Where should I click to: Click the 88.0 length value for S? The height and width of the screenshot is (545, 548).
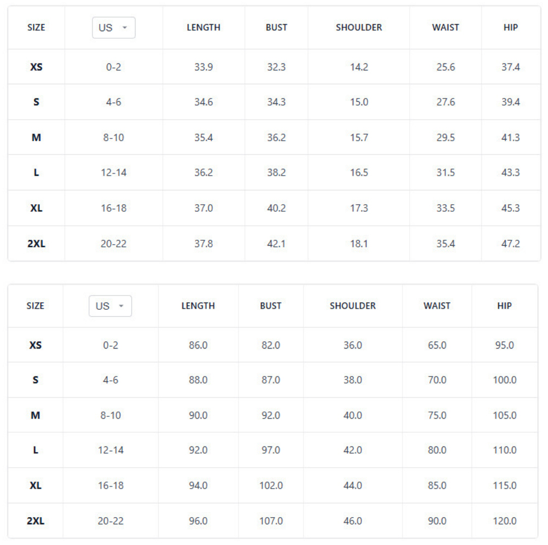point(198,380)
